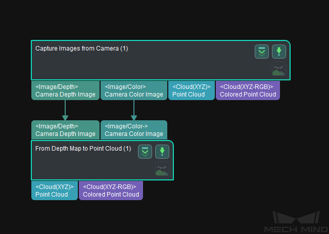Expand parameters of From Depth Map to Point Cloud step
329x234 pixels.
145,152
